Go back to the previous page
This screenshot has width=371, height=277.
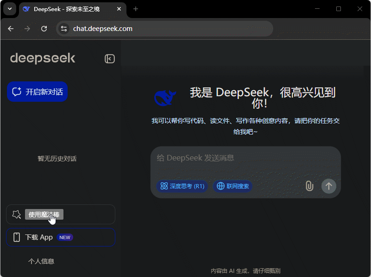11,29
